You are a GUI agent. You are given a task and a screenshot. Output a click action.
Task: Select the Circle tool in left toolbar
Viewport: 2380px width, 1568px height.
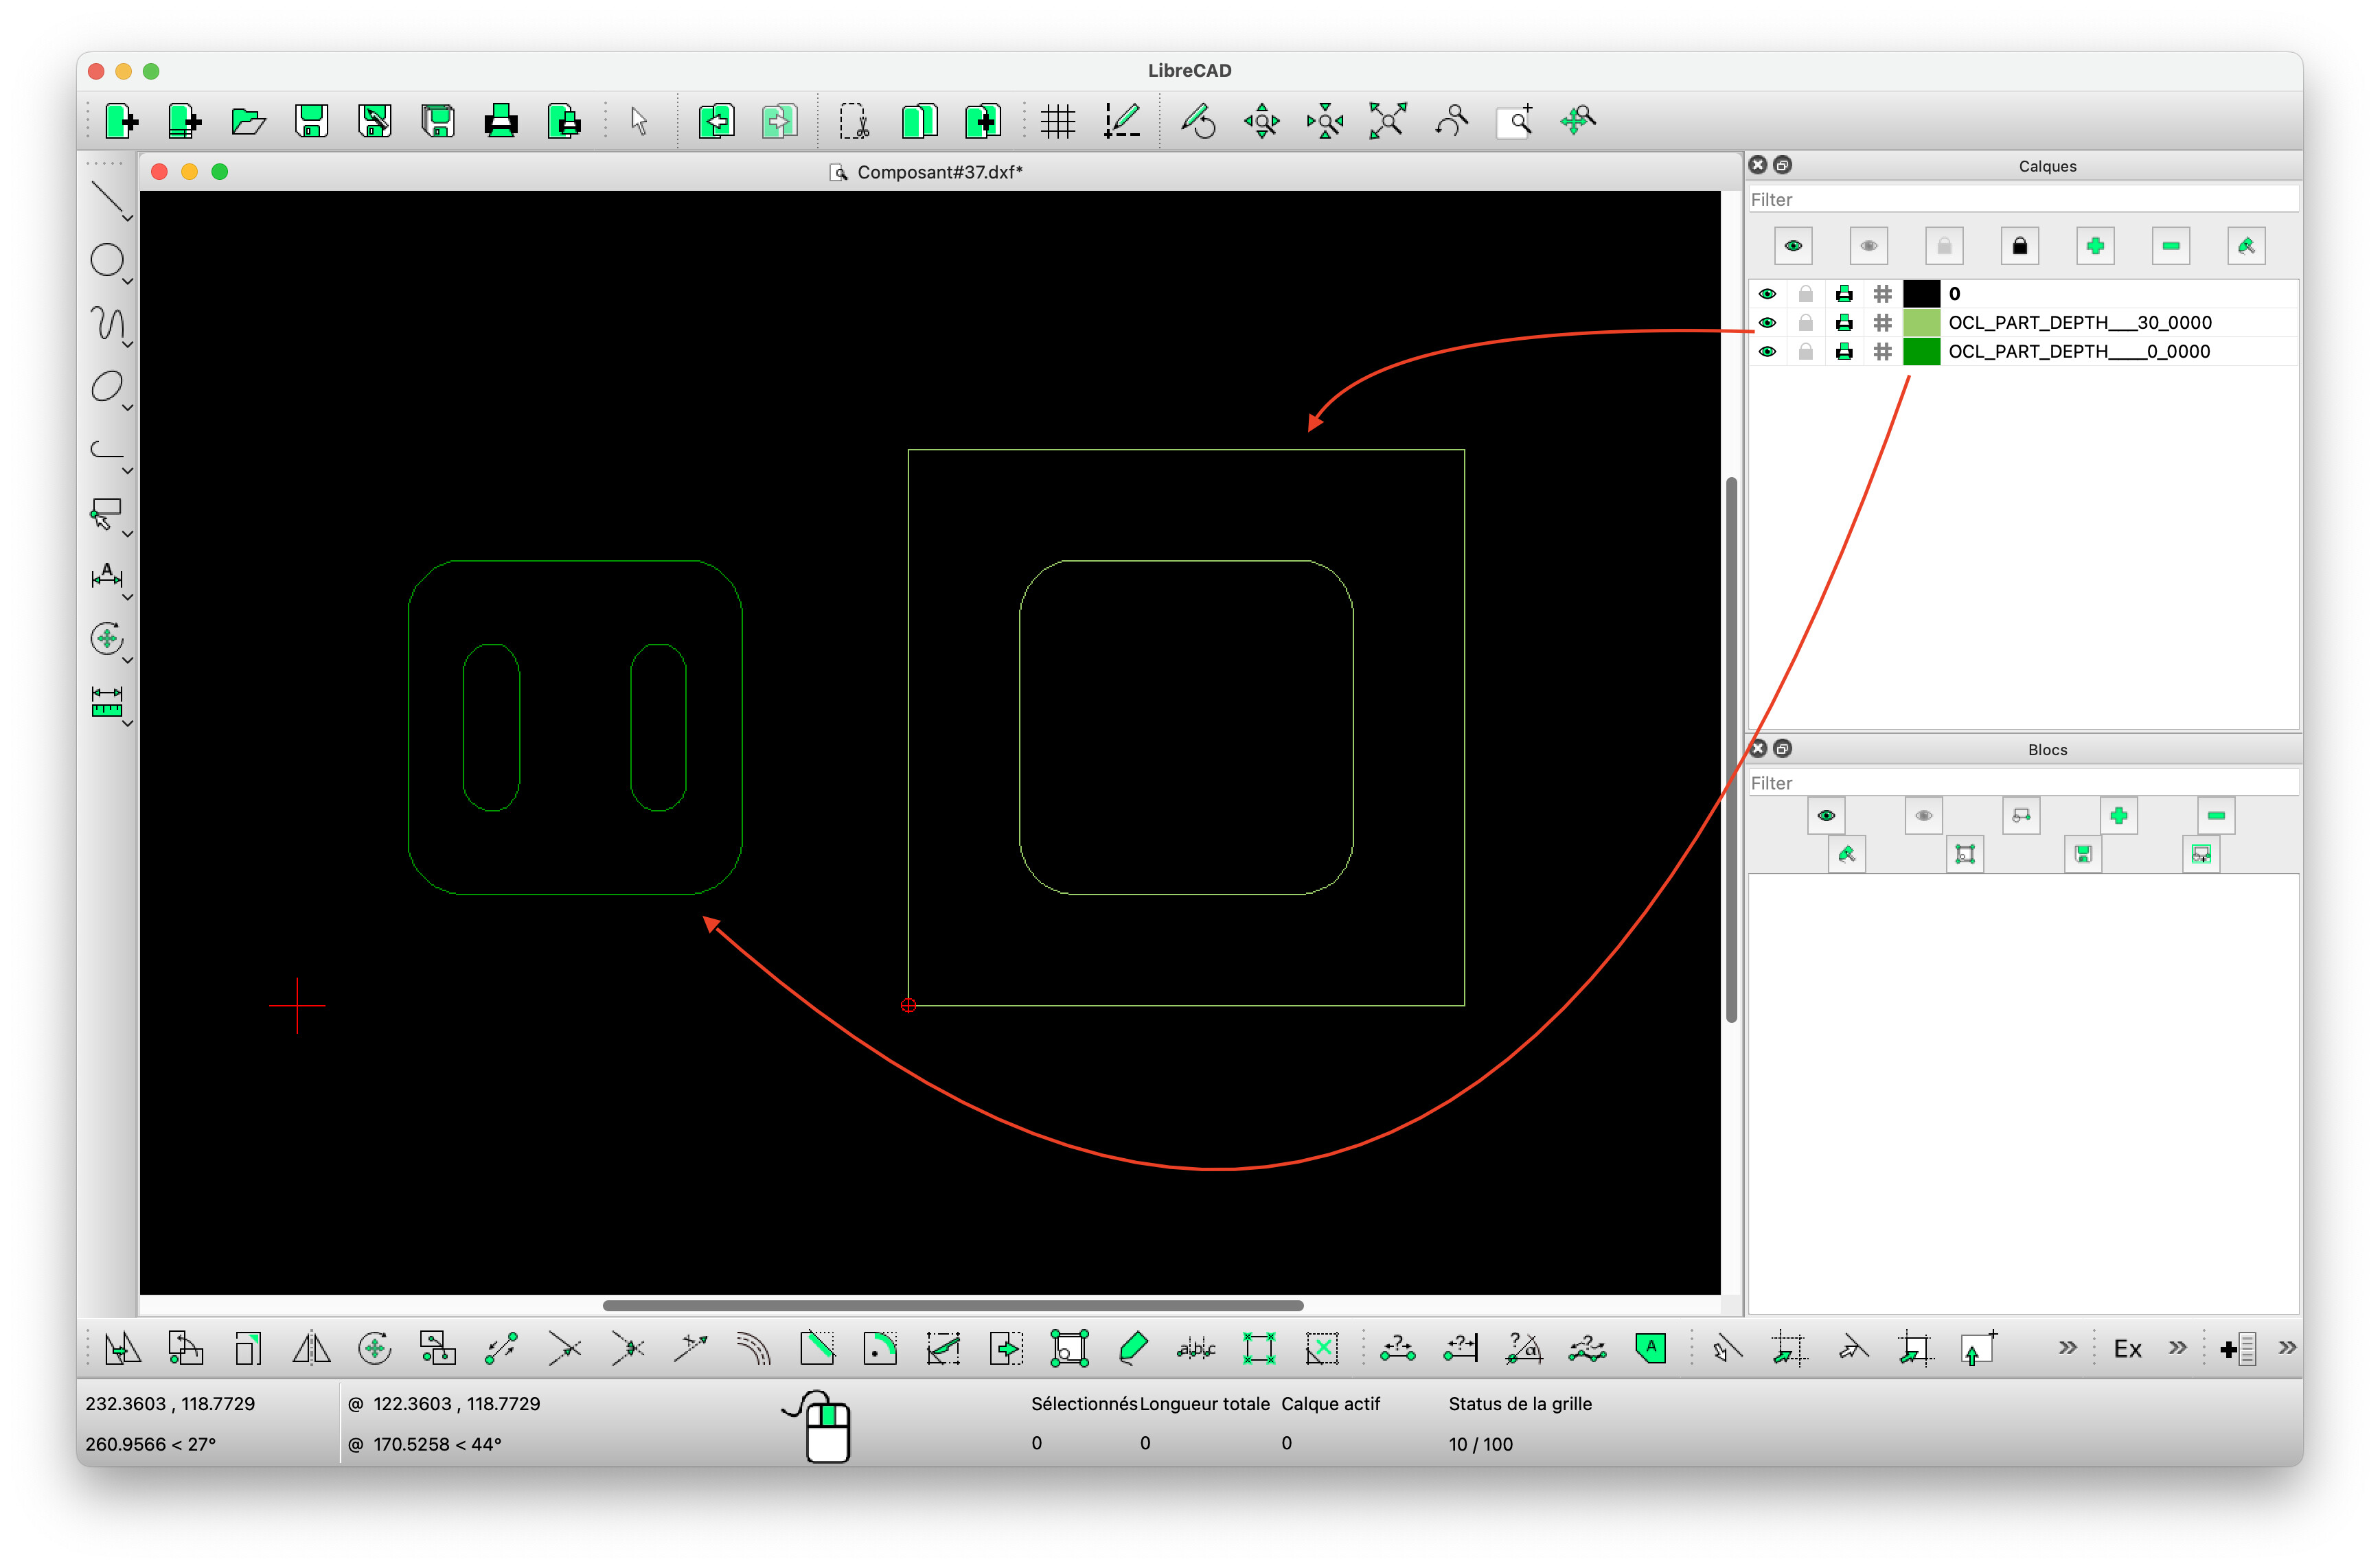[x=106, y=260]
